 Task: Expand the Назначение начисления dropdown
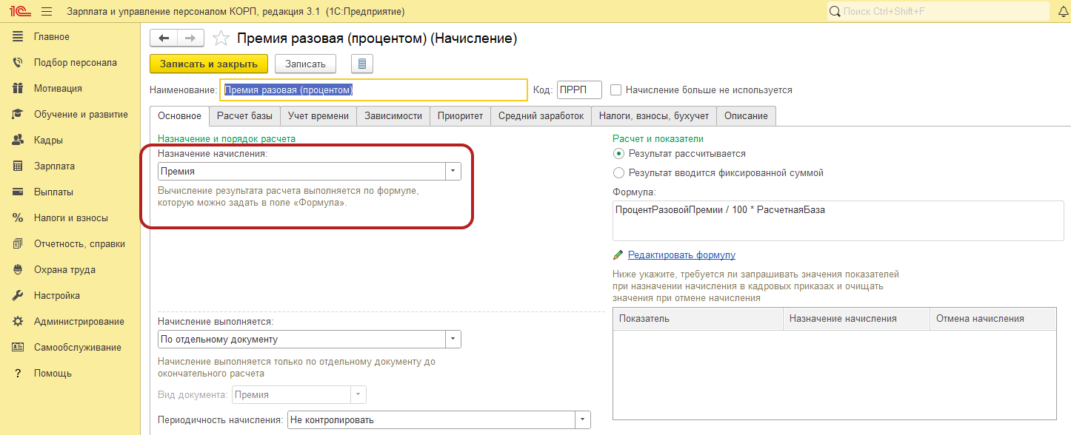click(x=453, y=172)
